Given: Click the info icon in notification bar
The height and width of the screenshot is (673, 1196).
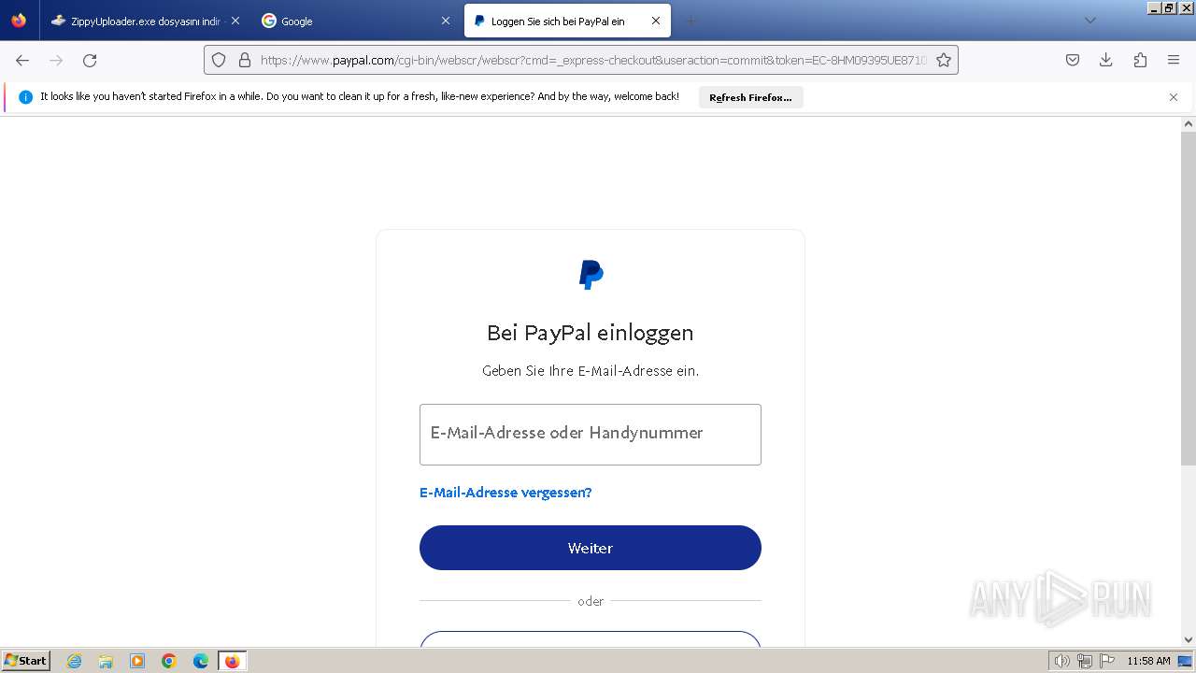Looking at the screenshot, I should (x=25, y=97).
